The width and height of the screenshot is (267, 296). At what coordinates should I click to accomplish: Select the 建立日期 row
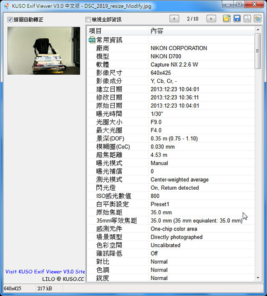tap(171, 89)
